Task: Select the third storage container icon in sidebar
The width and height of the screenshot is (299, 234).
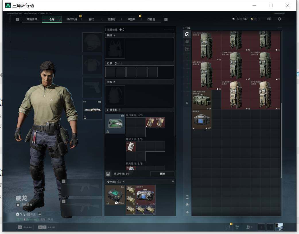Action: pyautogui.click(x=187, y=49)
